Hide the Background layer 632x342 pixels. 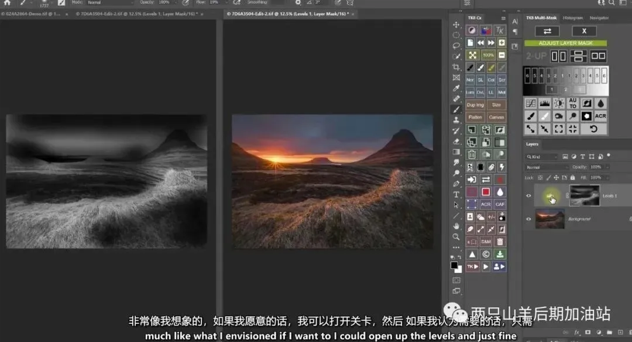pos(528,219)
